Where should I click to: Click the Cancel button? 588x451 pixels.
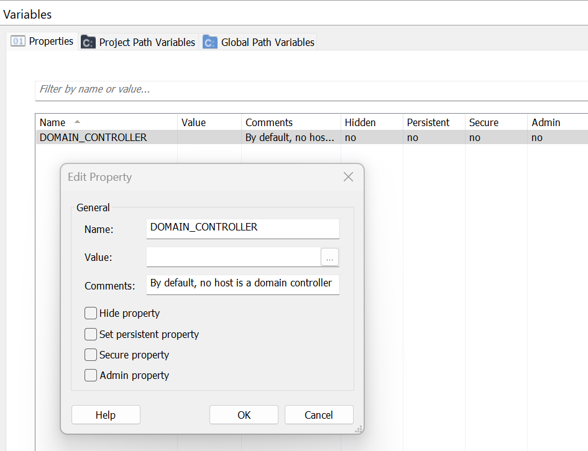coord(319,414)
